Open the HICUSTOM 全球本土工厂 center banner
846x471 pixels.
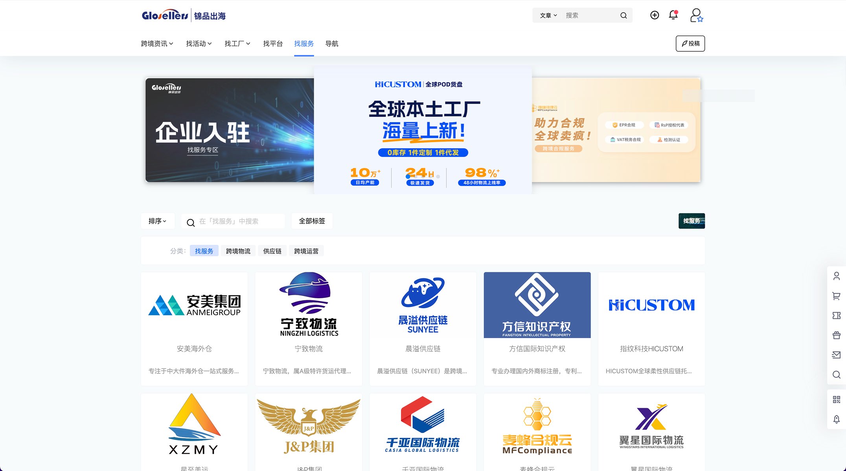pyautogui.click(x=423, y=130)
